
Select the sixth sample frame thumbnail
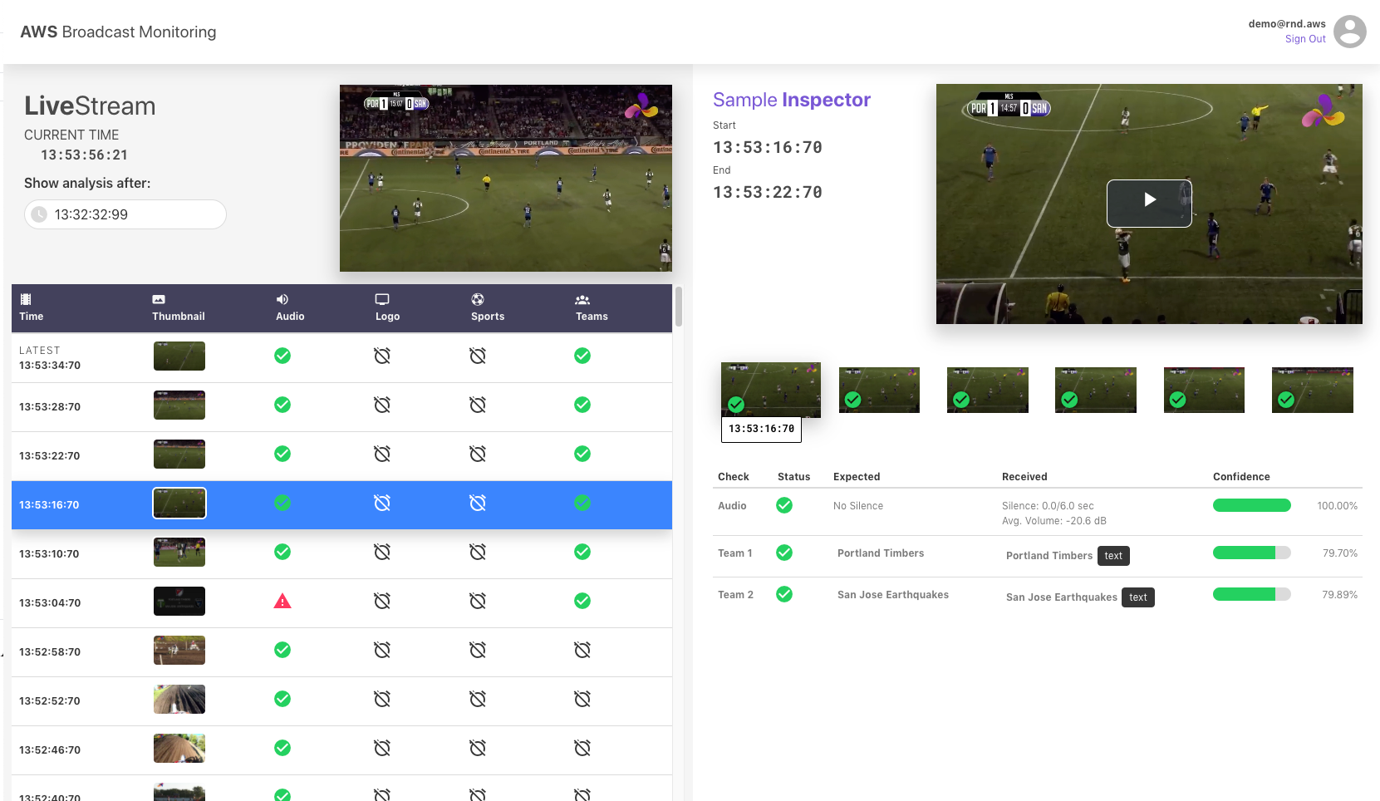1313,390
